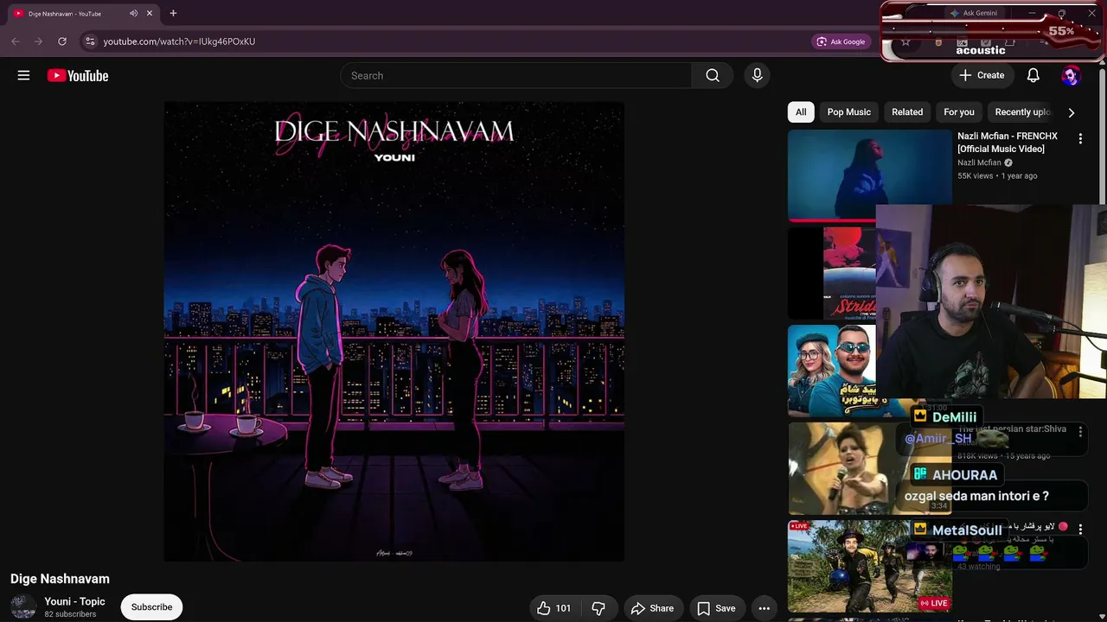Viewport: 1107px width, 622px height.
Task: Select the Related filter chip
Action: pyautogui.click(x=907, y=112)
